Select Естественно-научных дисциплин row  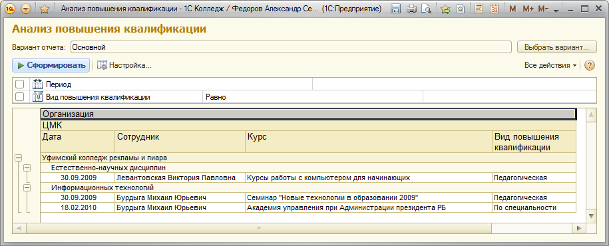[x=308, y=168]
